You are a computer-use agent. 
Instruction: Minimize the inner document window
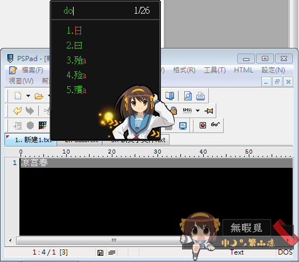coord(266,82)
